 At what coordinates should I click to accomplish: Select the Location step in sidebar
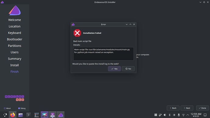[15, 26]
